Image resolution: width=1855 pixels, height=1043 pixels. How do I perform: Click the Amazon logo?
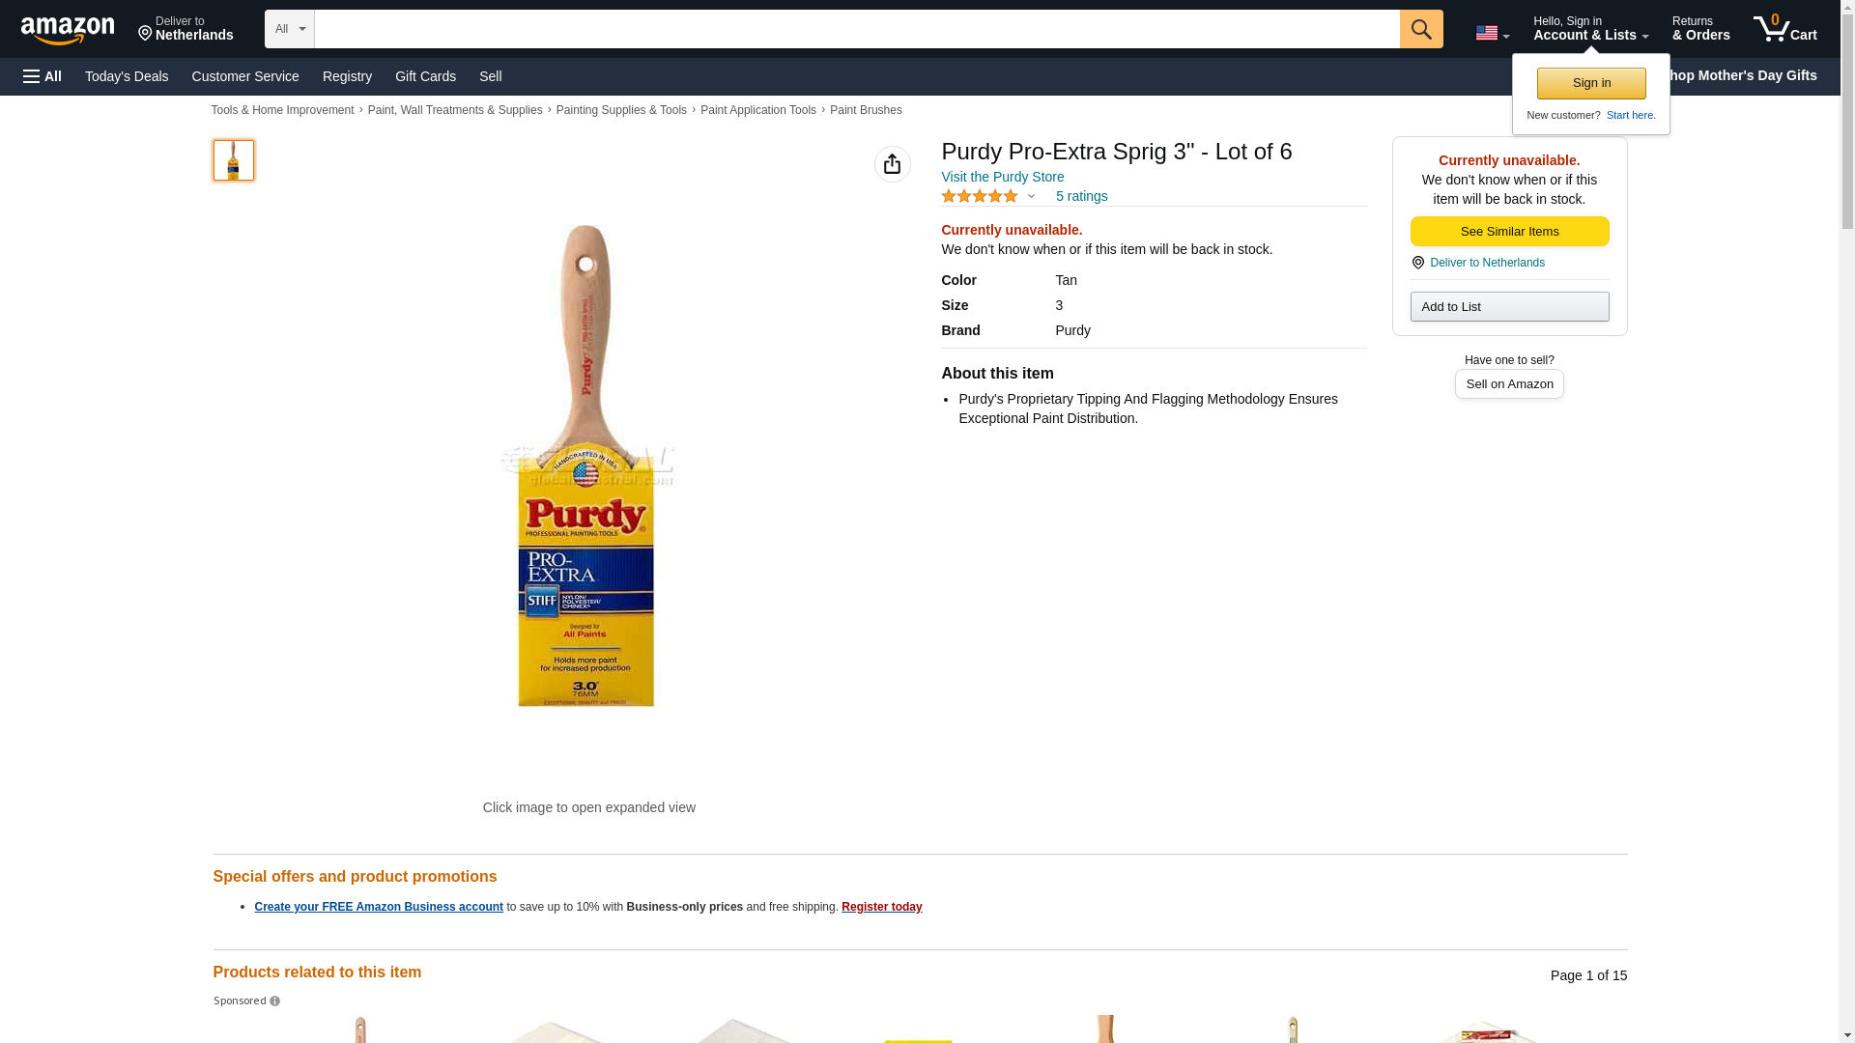pyautogui.click(x=68, y=30)
